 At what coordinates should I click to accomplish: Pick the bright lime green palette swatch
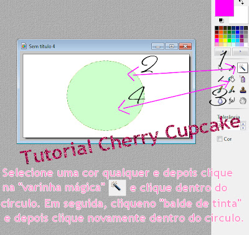229,41
